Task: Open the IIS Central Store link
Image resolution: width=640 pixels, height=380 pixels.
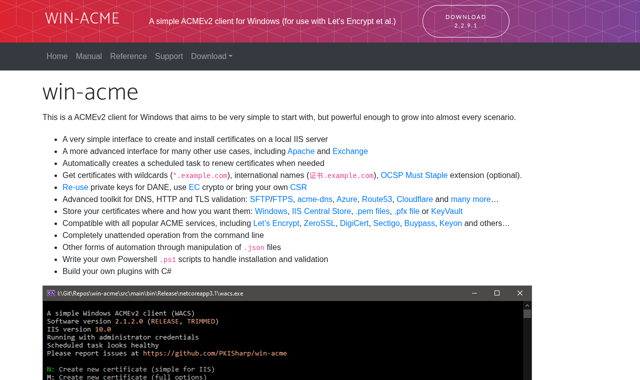Action: coord(321,211)
